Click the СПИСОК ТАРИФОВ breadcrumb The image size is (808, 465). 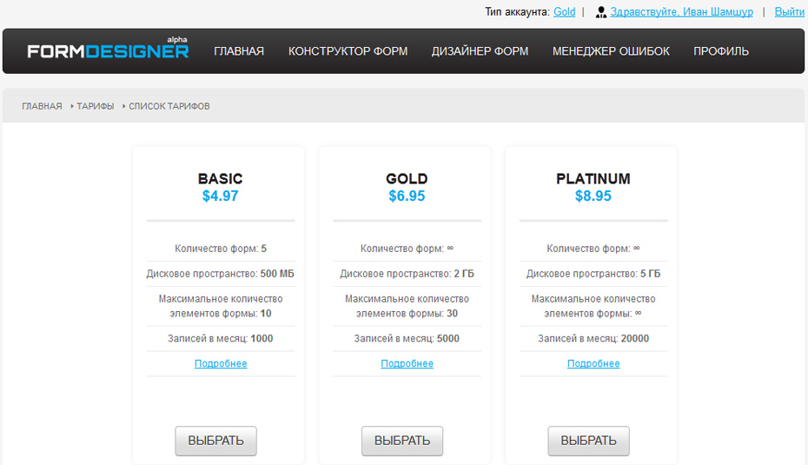[x=169, y=106]
